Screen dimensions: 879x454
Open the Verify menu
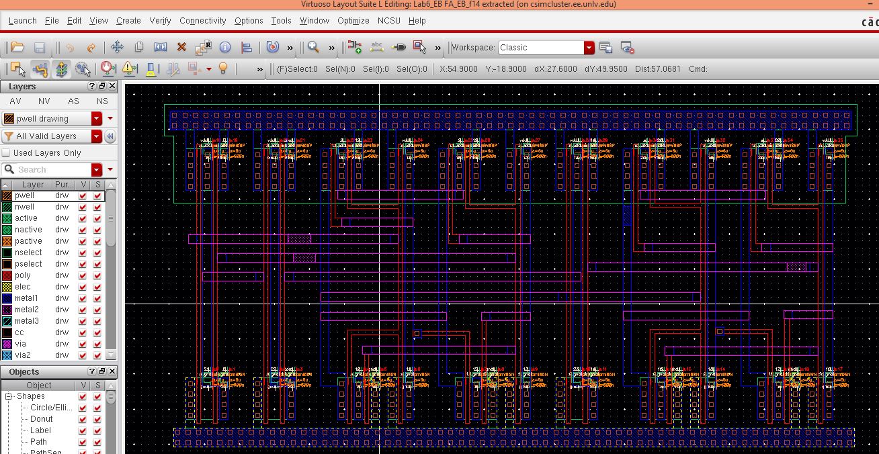[160, 21]
